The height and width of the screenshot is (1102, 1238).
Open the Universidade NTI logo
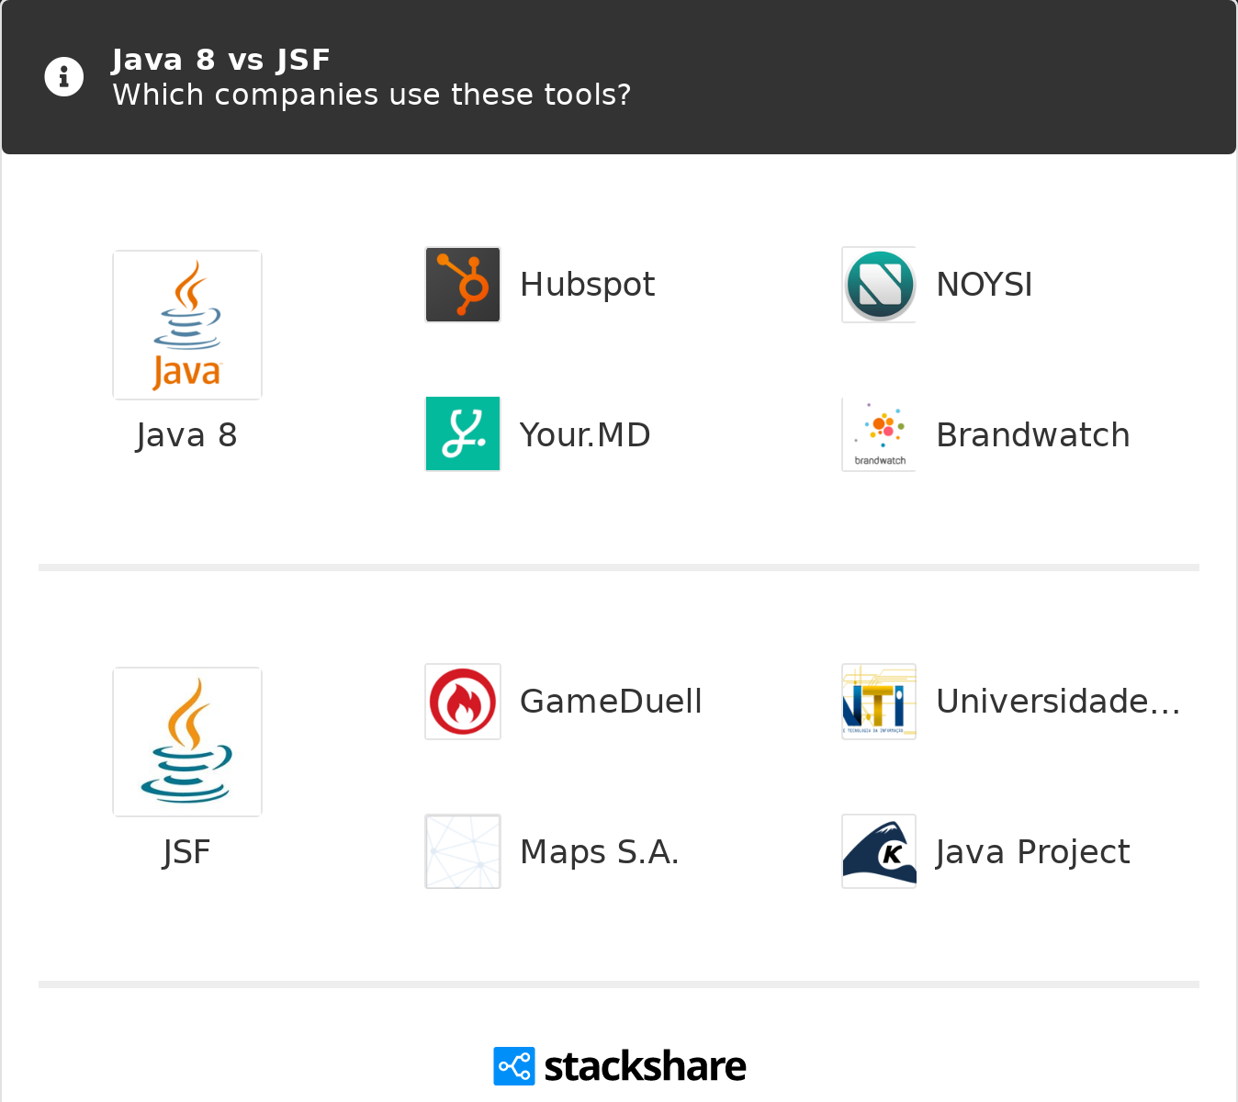click(x=879, y=702)
